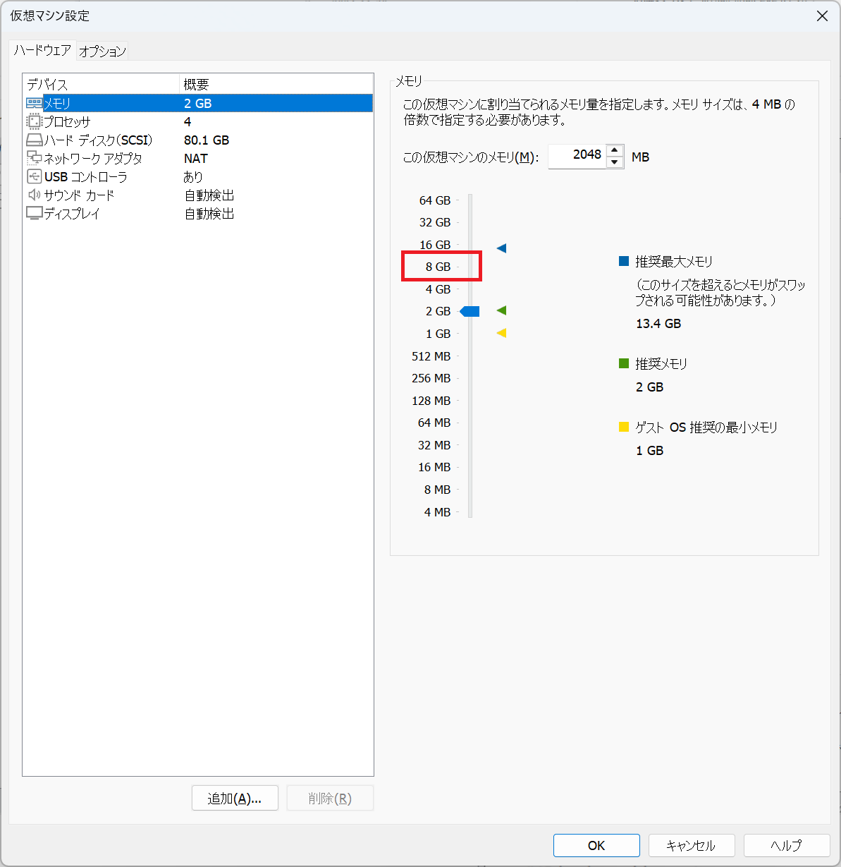Increase memory with the up spinner arrow
The width and height of the screenshot is (841, 867).
click(x=615, y=150)
